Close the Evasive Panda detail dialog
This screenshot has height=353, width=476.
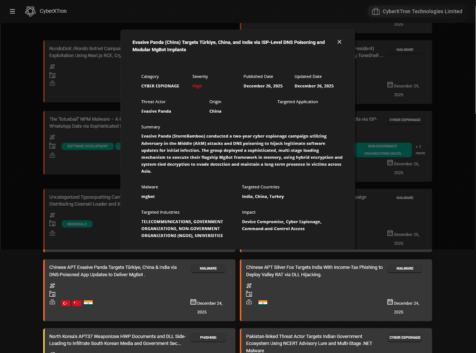tap(339, 42)
